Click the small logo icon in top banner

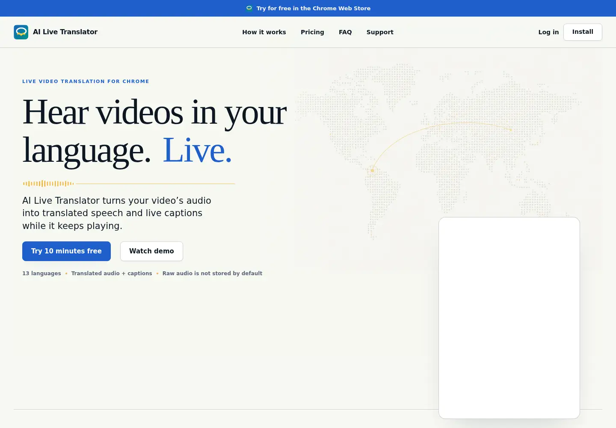point(249,8)
